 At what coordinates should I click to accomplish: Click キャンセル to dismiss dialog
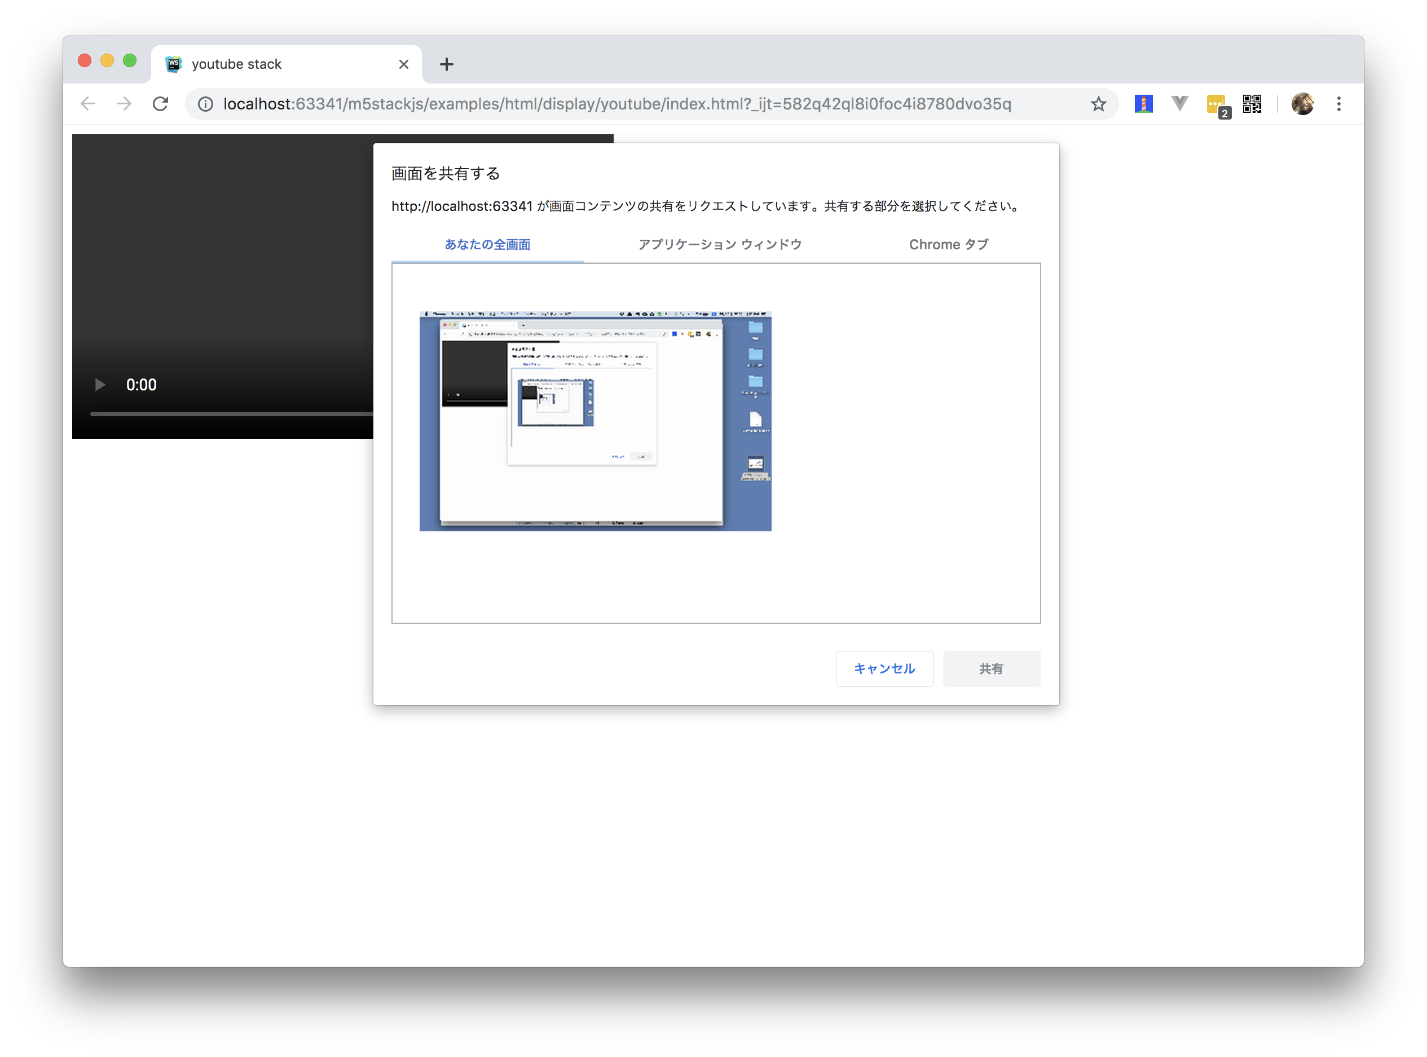pos(883,667)
